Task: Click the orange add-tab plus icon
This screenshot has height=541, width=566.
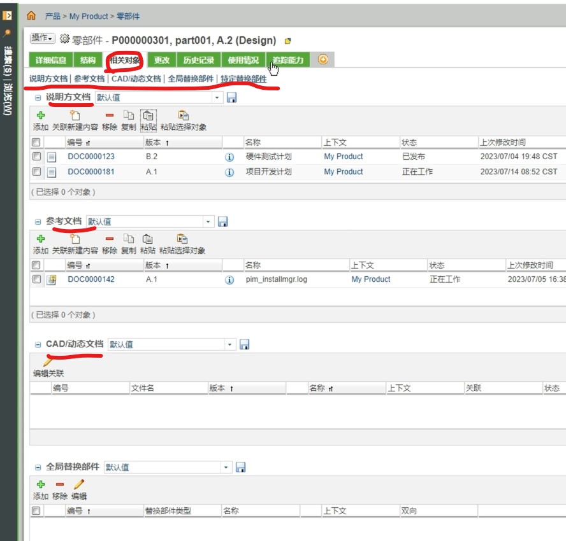Action: 323,59
